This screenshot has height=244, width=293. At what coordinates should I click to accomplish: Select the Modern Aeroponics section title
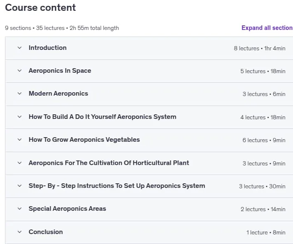58,94
